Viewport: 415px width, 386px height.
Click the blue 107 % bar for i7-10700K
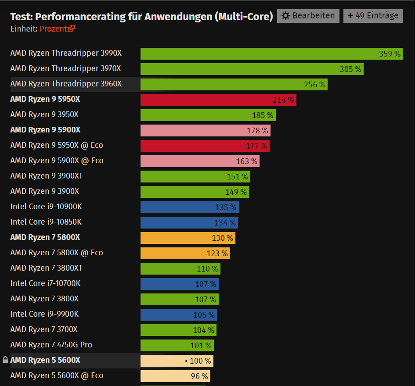point(180,284)
